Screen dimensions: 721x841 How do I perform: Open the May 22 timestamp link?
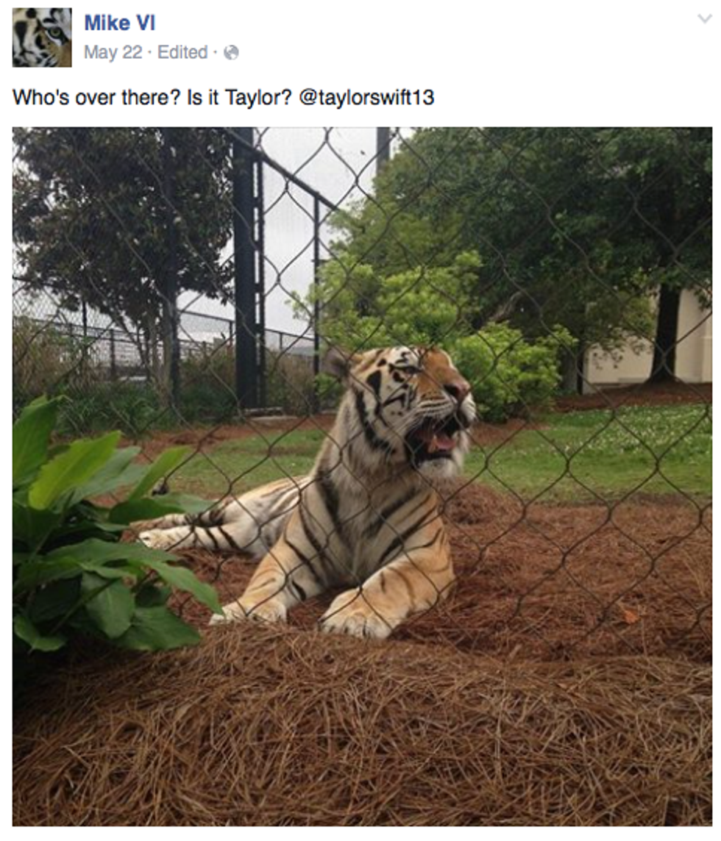113,53
